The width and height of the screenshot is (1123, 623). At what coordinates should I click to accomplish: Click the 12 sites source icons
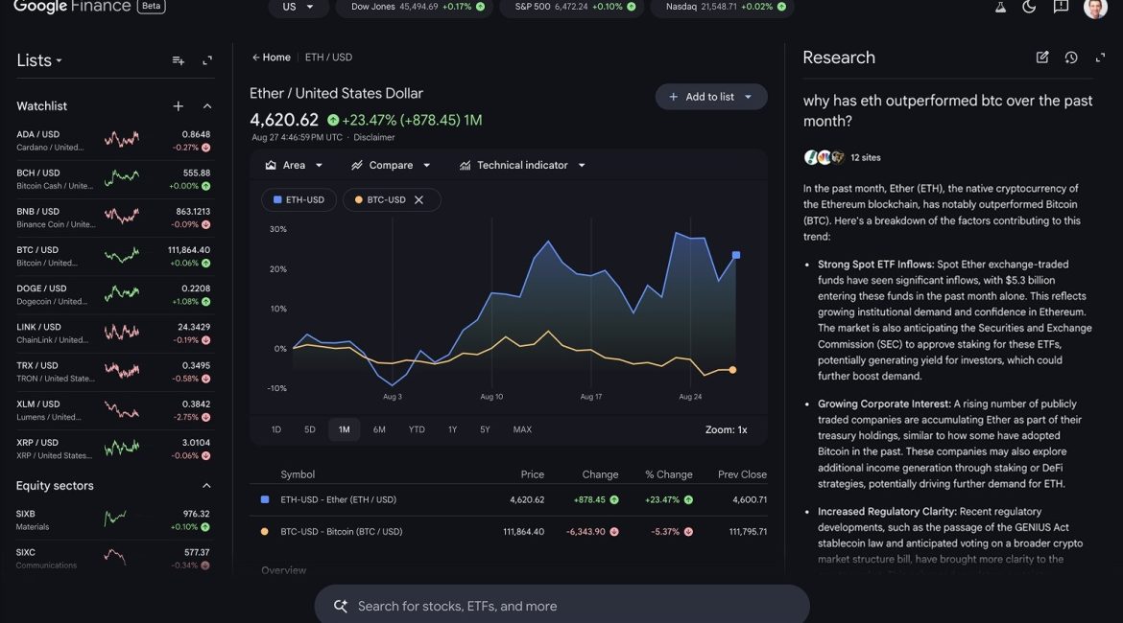[824, 157]
